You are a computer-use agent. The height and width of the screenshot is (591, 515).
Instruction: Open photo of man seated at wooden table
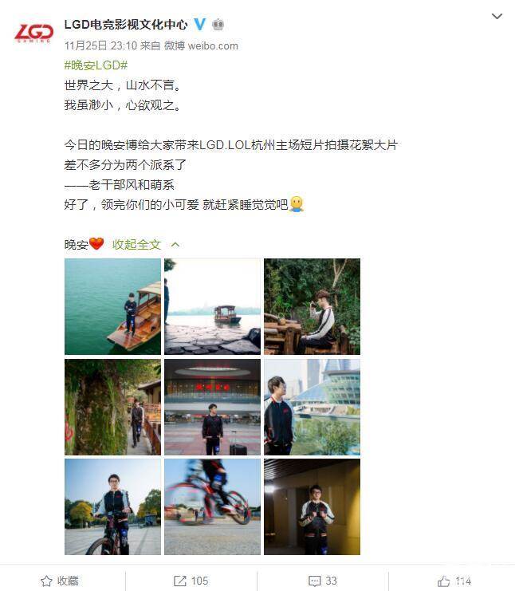[312, 306]
